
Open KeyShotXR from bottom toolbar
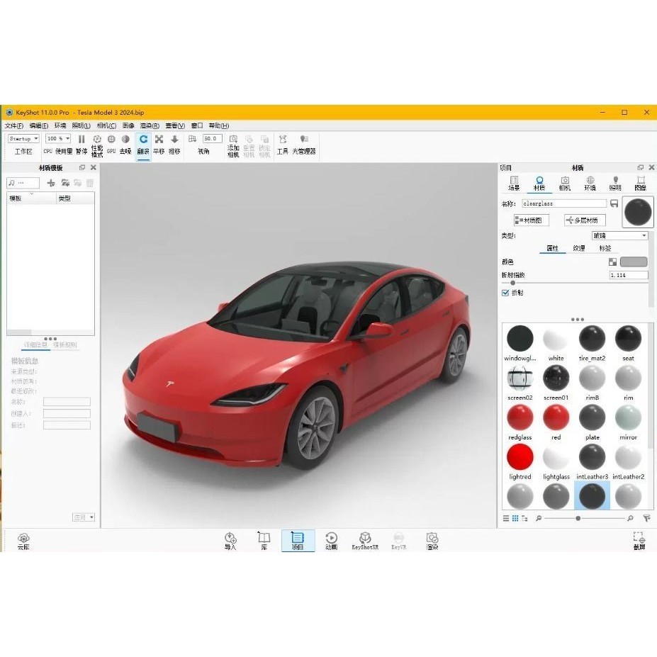365,541
